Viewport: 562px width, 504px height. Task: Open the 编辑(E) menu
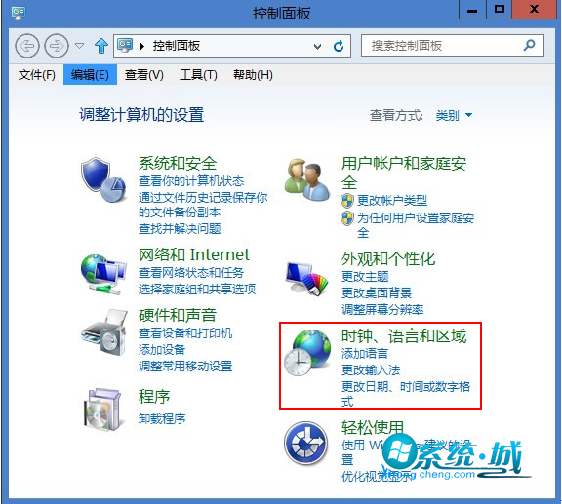tap(90, 74)
